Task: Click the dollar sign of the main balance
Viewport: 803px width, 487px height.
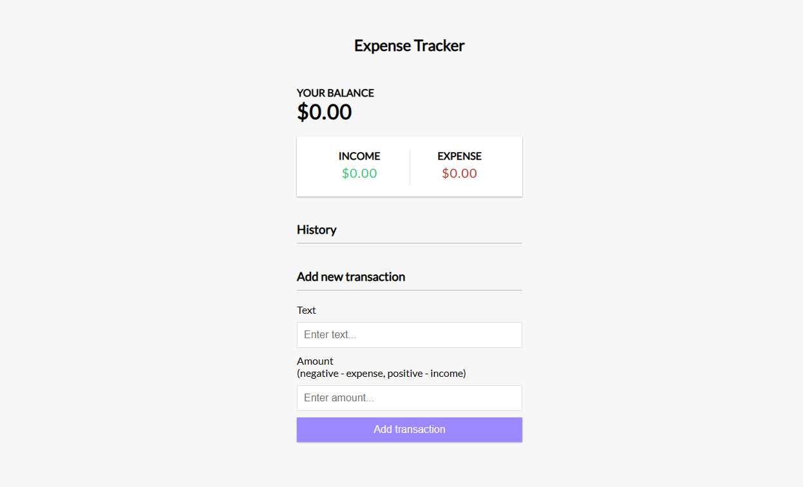Action: tap(303, 112)
